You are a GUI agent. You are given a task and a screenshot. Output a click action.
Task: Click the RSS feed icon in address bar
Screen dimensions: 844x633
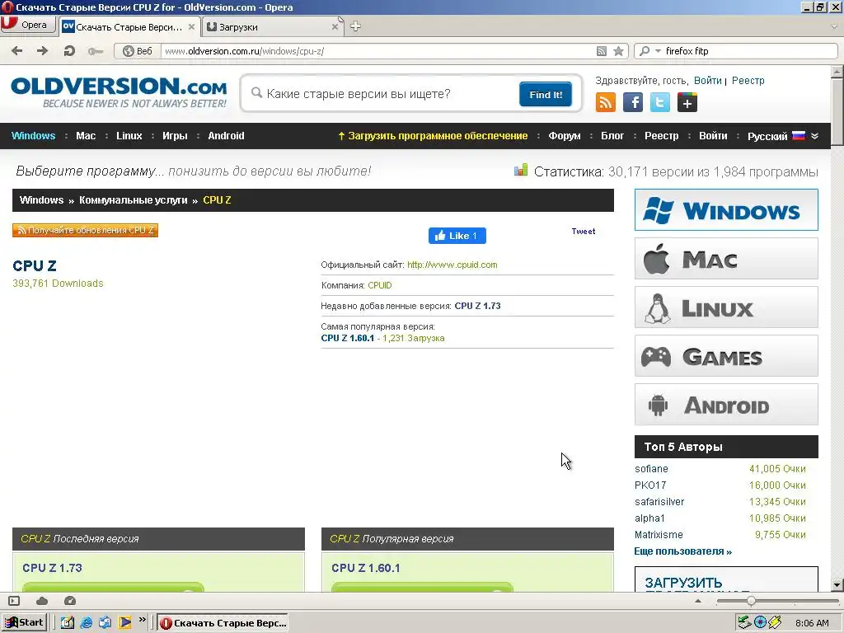[601, 51]
